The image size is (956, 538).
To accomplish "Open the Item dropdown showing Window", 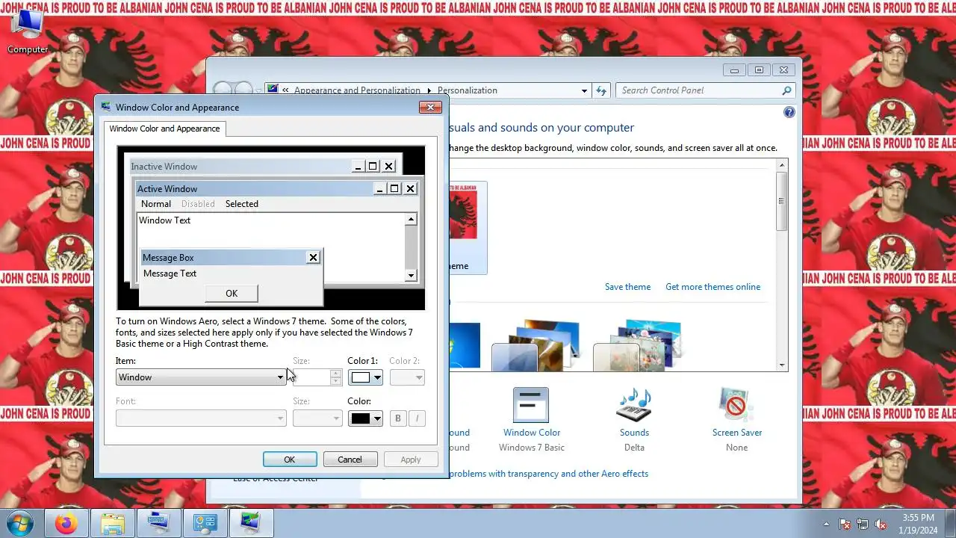I will (201, 377).
